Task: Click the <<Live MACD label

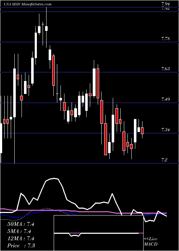Action: (151, 242)
